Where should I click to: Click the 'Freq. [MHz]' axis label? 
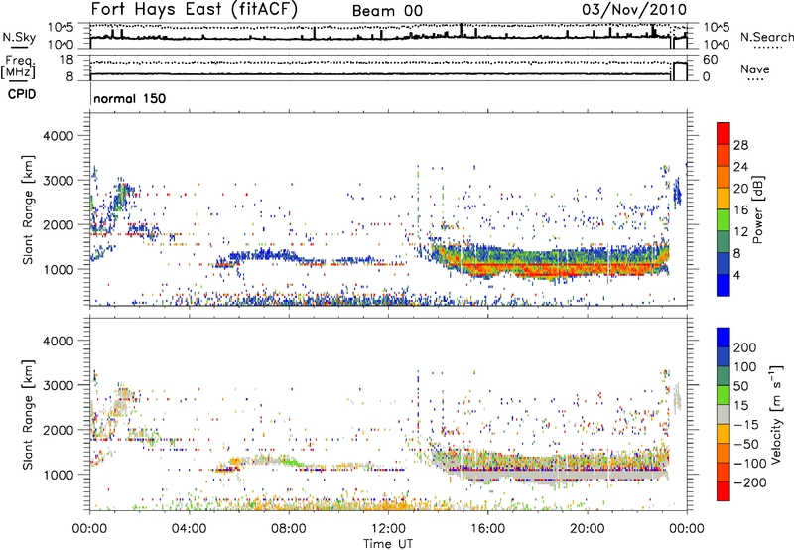[x=18, y=67]
